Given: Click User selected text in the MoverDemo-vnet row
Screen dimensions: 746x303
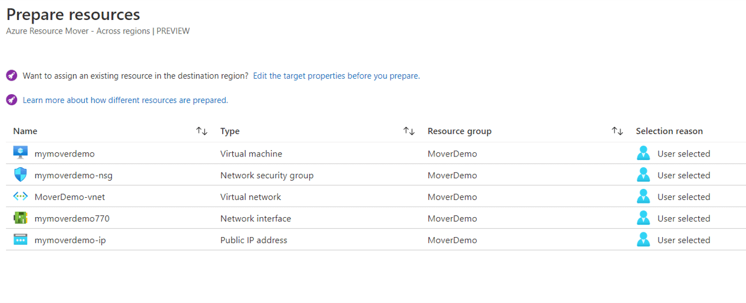Looking at the screenshot, I should (x=684, y=197).
